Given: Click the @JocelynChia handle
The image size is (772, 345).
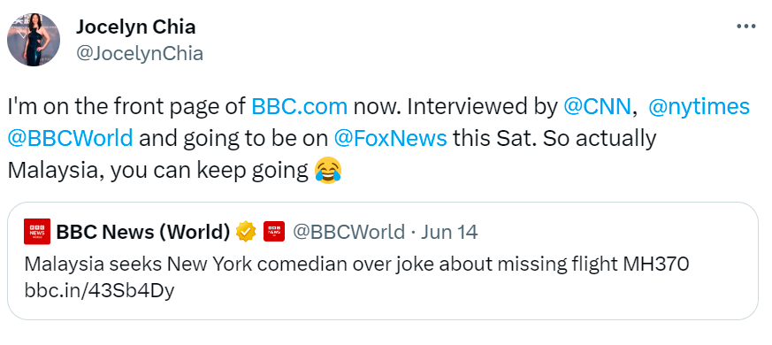Looking at the screenshot, I should pyautogui.click(x=140, y=53).
